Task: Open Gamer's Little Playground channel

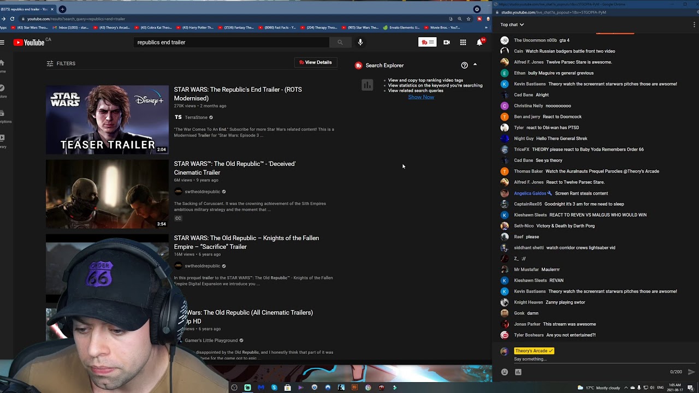Action: [x=211, y=341]
